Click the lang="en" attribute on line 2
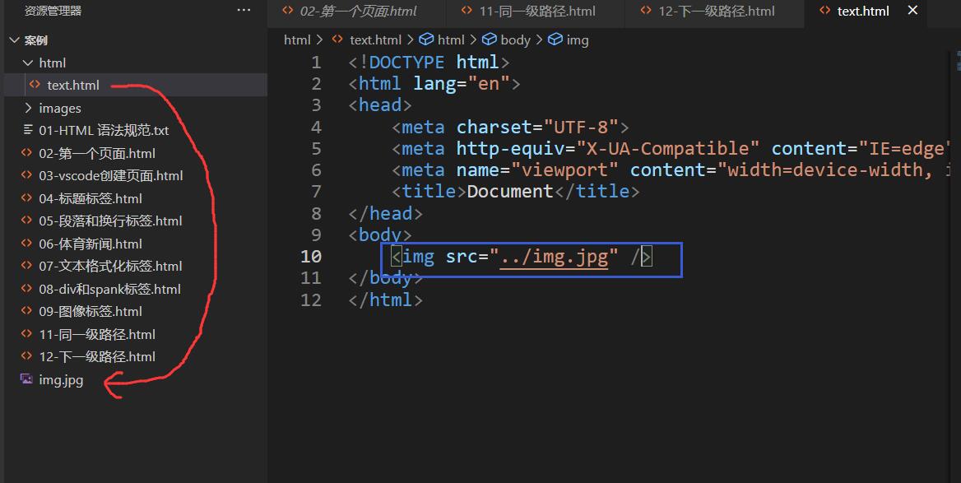Viewport: 961px width, 483px height. (x=461, y=84)
